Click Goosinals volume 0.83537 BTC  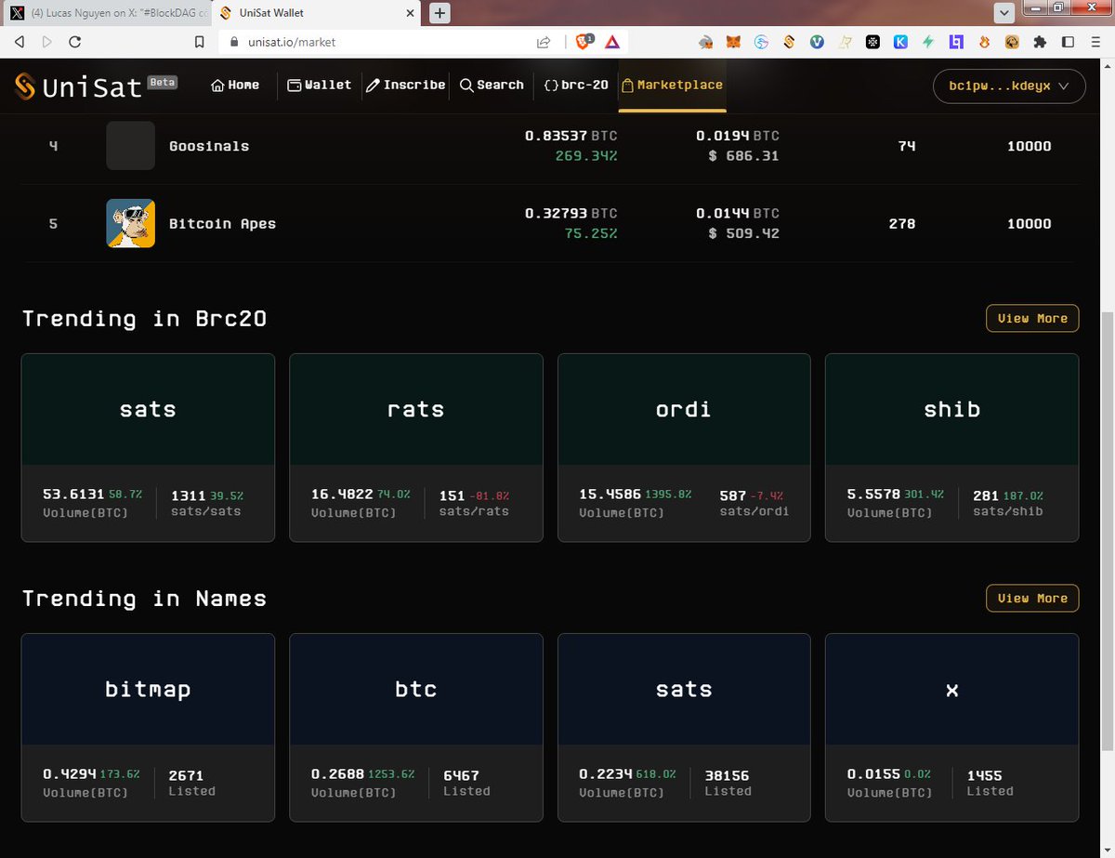click(571, 136)
